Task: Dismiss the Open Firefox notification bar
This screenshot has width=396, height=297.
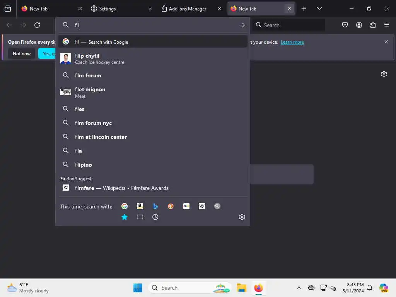Action: [x=386, y=42]
